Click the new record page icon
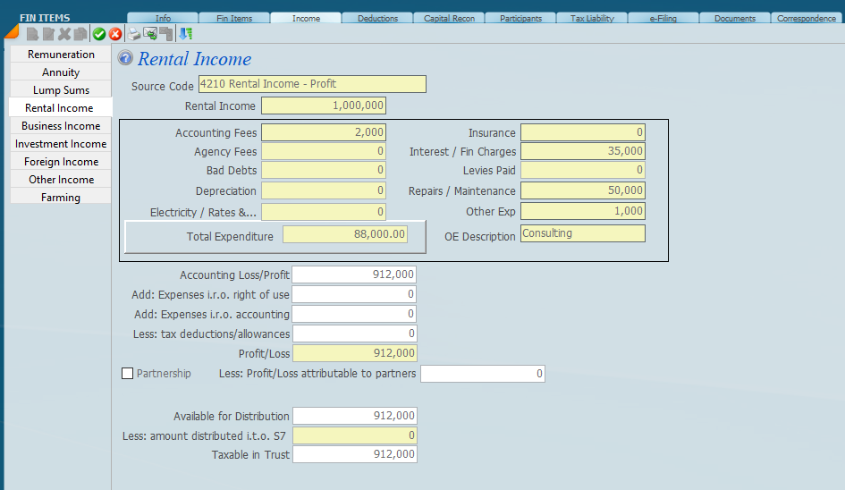The image size is (845, 490). 32,34
